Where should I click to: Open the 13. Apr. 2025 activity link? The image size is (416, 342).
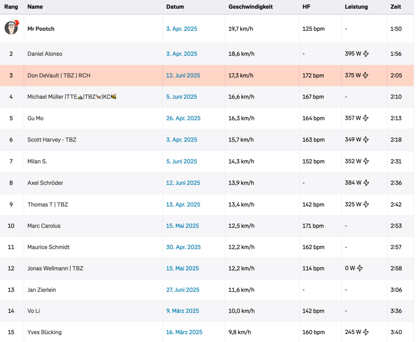tap(183, 205)
